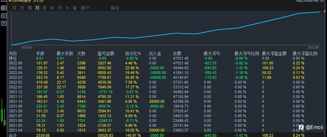Switch to the 季 quarterly tab
Viewport: 327px width, 137px height.
click(x=44, y=8)
